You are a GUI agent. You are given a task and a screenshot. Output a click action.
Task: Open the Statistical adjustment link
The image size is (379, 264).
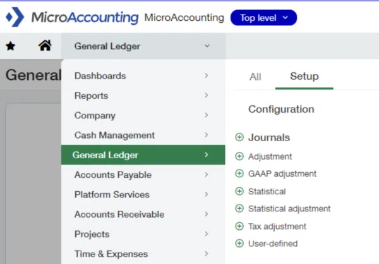[289, 208]
